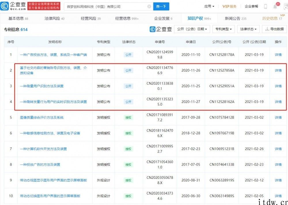Click 详情 for patent CN107578412B
Viewport: 288px width, 205px height.
(278, 117)
